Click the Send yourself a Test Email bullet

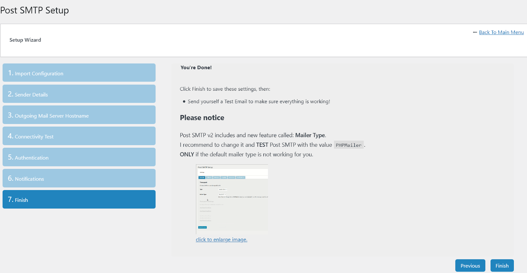pyautogui.click(x=259, y=102)
